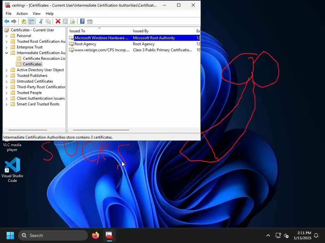Click the Forward arrow toolbar icon
The image size is (325, 243).
(x=14, y=21)
